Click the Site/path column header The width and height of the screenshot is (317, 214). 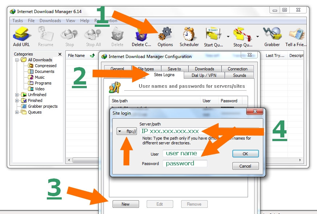tap(155, 101)
